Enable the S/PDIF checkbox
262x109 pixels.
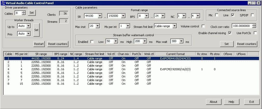coord(252,15)
